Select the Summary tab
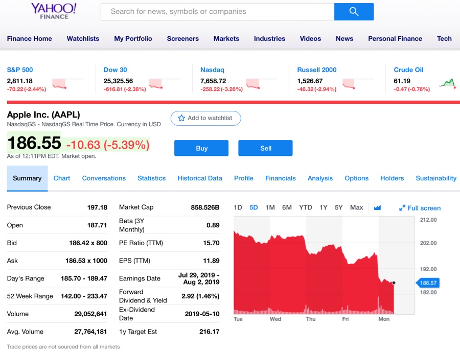The height and width of the screenshot is (352, 460). coord(27,178)
